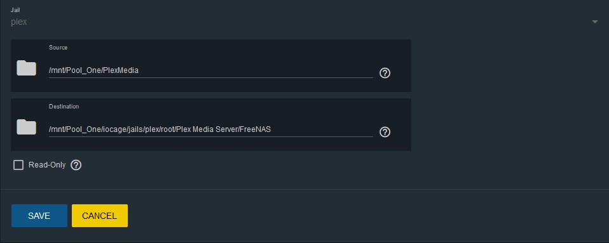The width and height of the screenshot is (609, 243).
Task: Click the Read-Only label text
Action: (x=47, y=165)
